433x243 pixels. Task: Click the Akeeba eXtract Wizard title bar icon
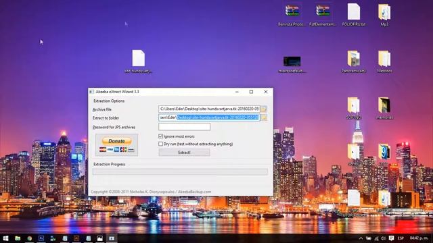coord(92,92)
